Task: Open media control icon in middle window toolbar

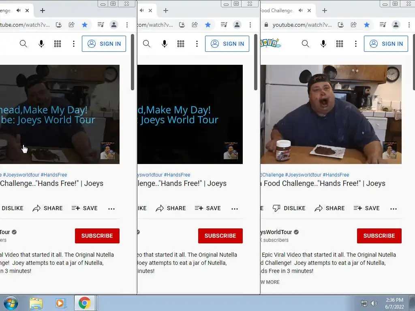Action: pyautogui.click(x=224, y=25)
